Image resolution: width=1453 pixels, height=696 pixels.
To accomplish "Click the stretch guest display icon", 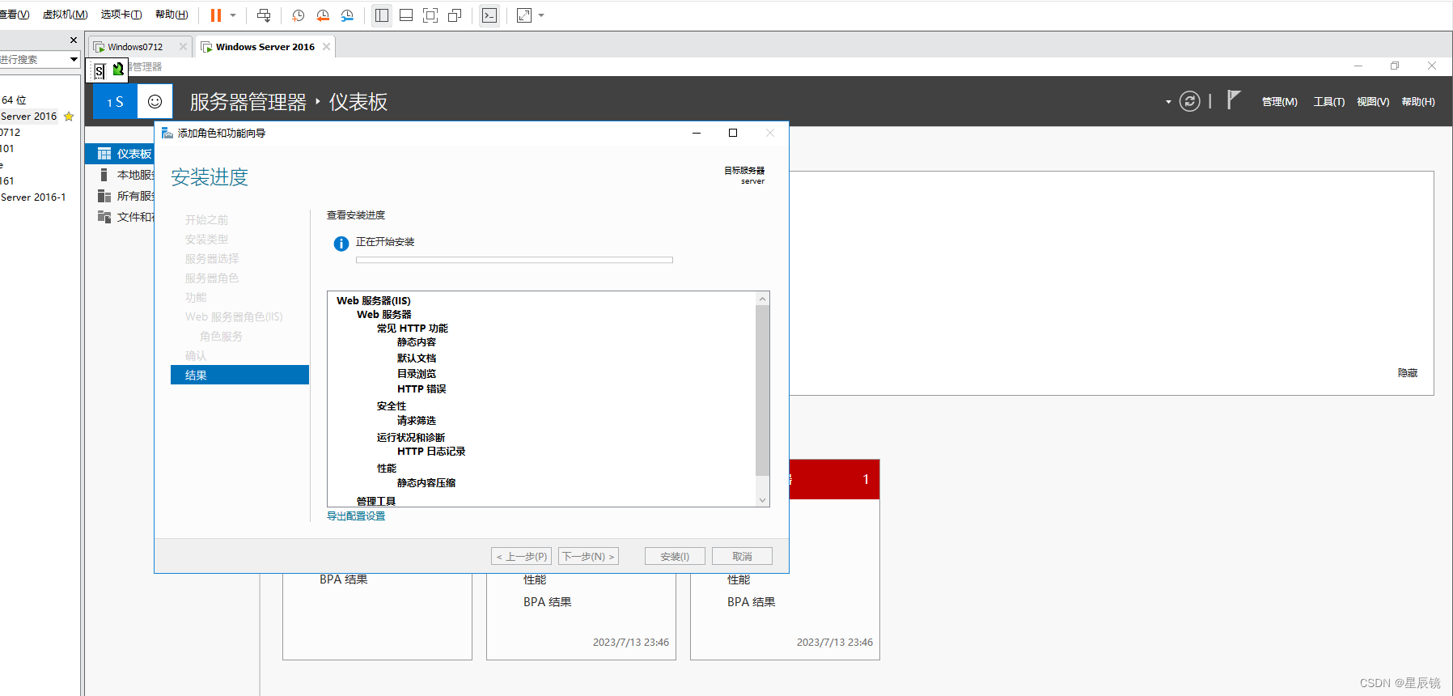I will (524, 15).
